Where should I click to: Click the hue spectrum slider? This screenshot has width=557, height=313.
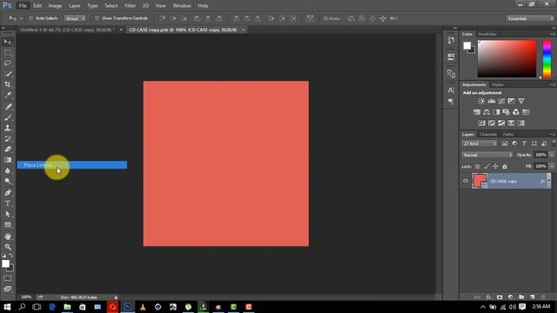pyautogui.click(x=547, y=58)
